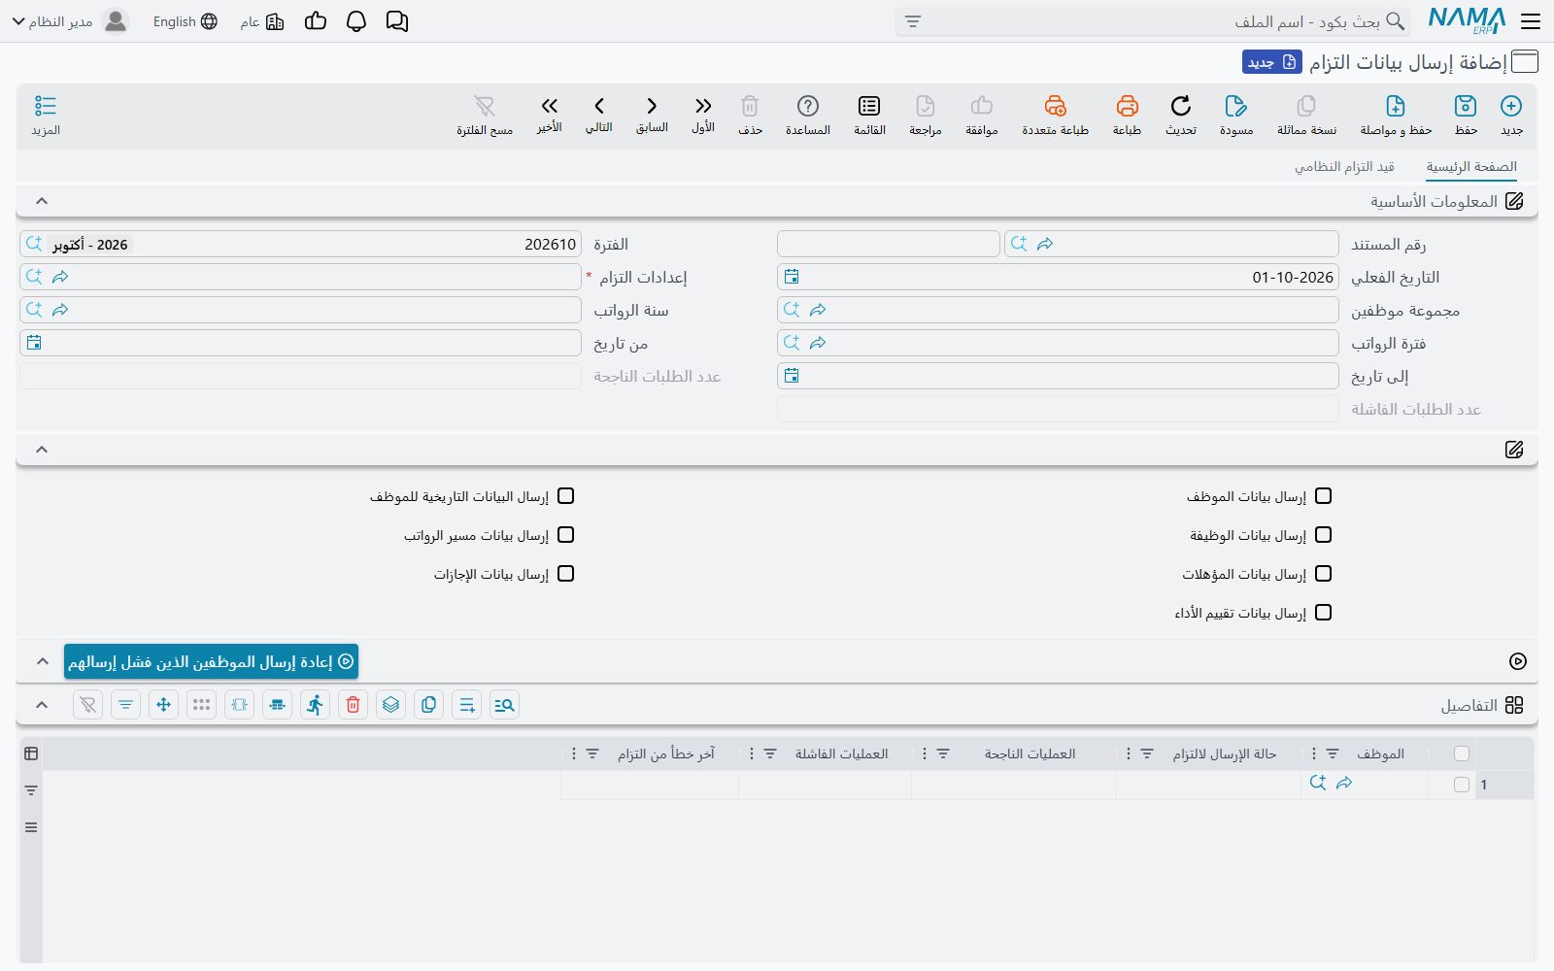1554x971 pixels.
Task: Select the الصفحة الرئيسية tab
Action: coord(1471,167)
